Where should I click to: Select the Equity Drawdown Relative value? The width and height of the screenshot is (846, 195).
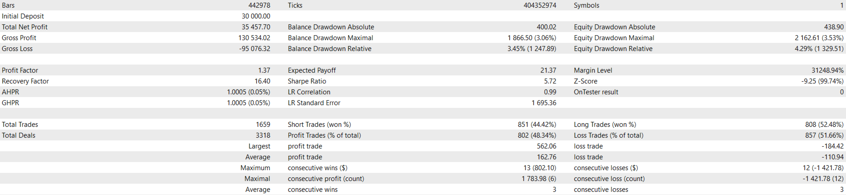point(819,49)
